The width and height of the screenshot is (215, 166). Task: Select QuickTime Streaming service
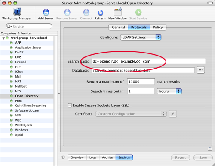coord(31,106)
